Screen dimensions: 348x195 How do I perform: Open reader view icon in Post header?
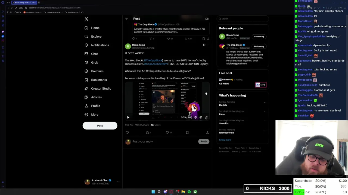coord(207,19)
